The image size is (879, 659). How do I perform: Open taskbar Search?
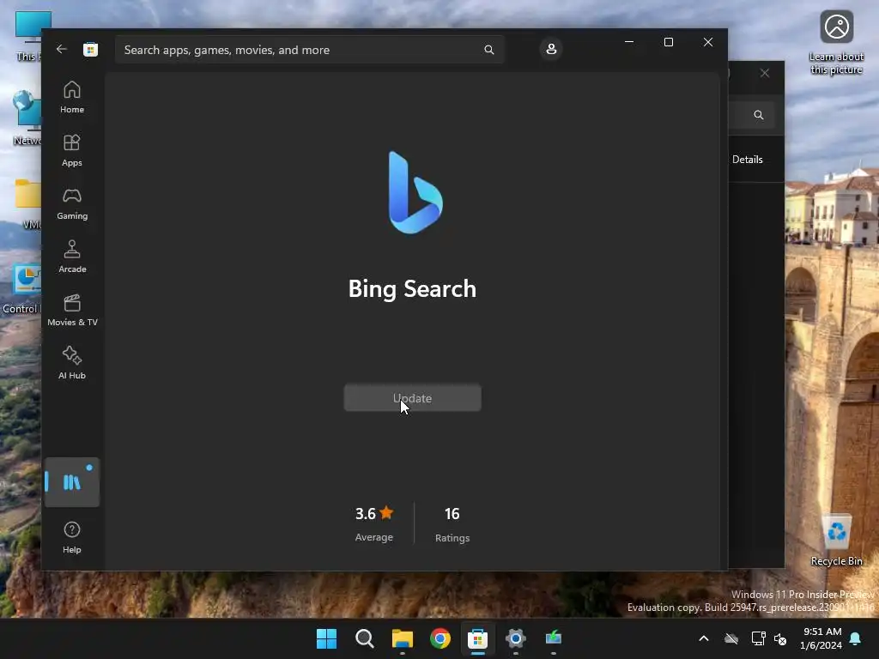(x=364, y=638)
